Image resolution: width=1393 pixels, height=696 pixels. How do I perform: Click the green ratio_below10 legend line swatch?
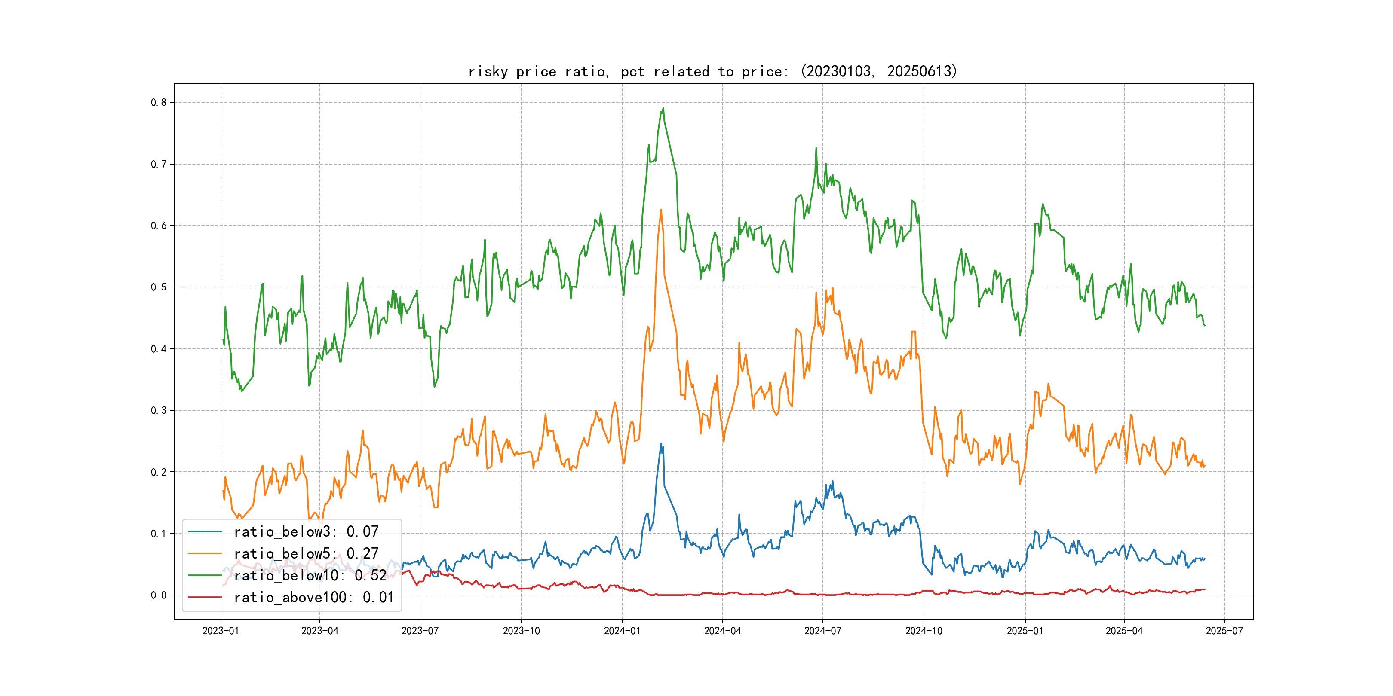click(204, 576)
